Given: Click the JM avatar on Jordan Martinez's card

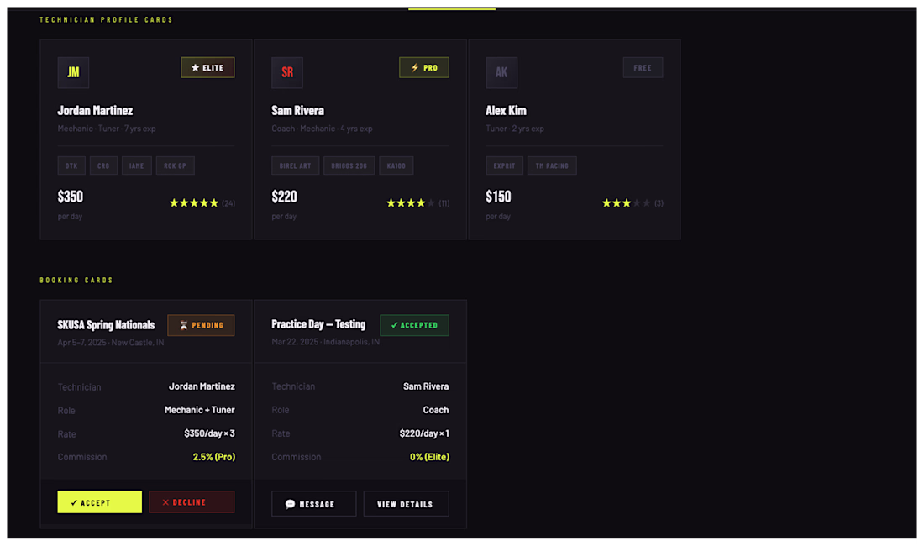Looking at the screenshot, I should [73, 72].
